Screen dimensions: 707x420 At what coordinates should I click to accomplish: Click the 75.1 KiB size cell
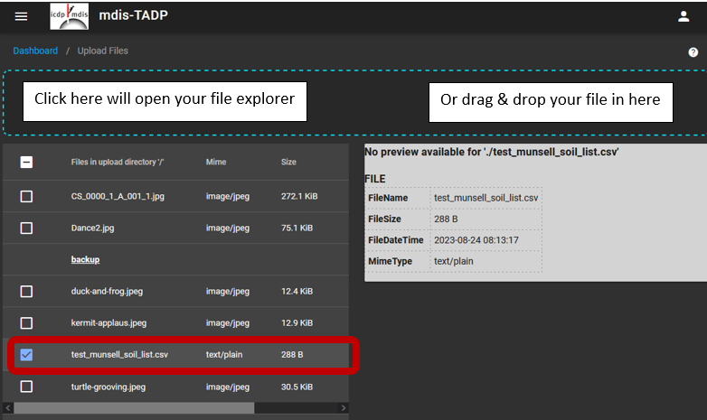click(x=297, y=228)
